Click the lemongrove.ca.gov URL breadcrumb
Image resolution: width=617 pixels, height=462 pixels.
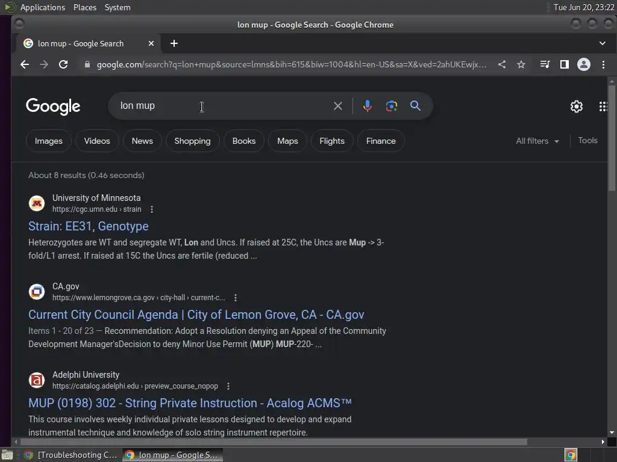pyautogui.click(x=139, y=298)
